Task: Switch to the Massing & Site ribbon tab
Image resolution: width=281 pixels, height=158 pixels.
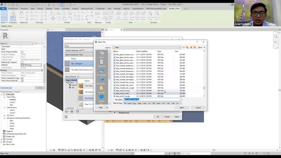Action: click(87, 9)
